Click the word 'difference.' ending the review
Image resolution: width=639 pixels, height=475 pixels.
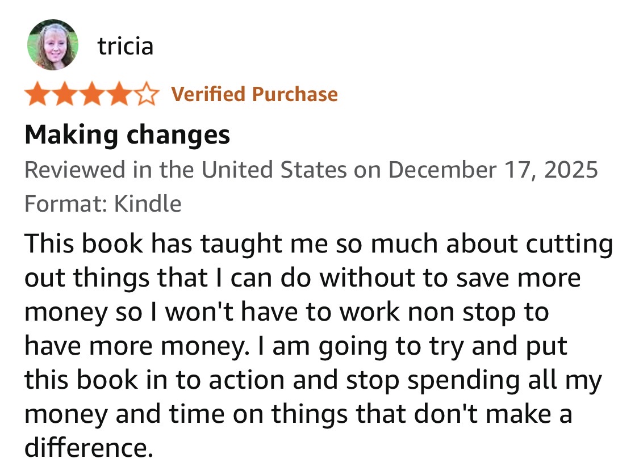(x=89, y=447)
